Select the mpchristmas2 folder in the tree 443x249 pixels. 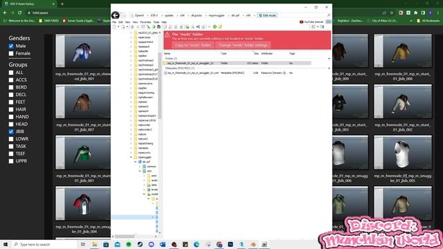coord(146,60)
